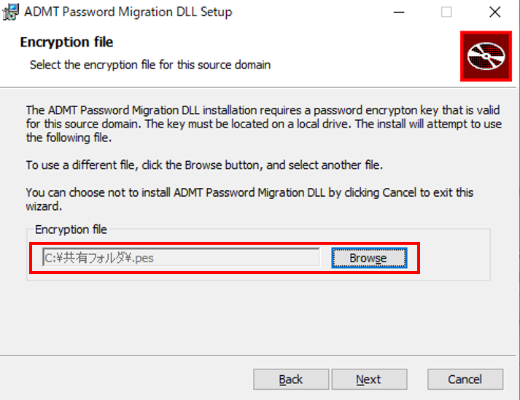Viewport: 520px width, 400px height.
Task: Click the installer icon in the title bar
Action: tap(11, 12)
